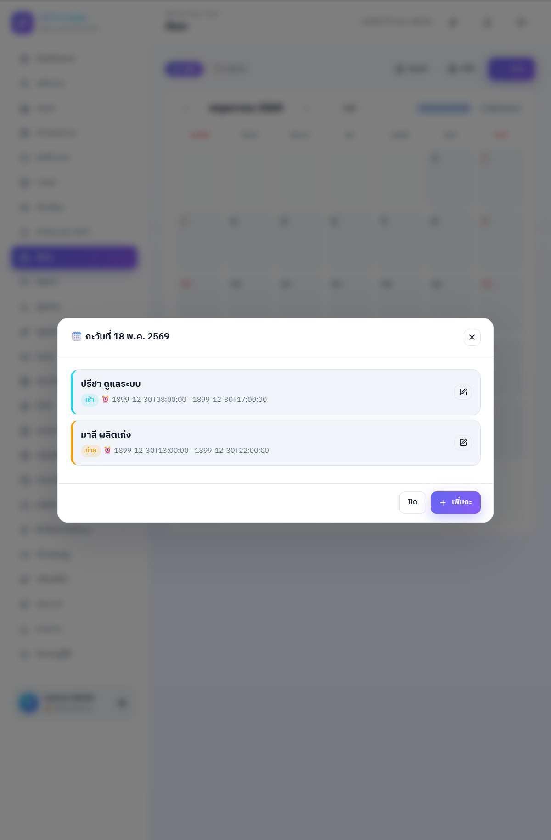Click the dialog title กะวันที่ 18 พ.ค. 2569

click(127, 336)
